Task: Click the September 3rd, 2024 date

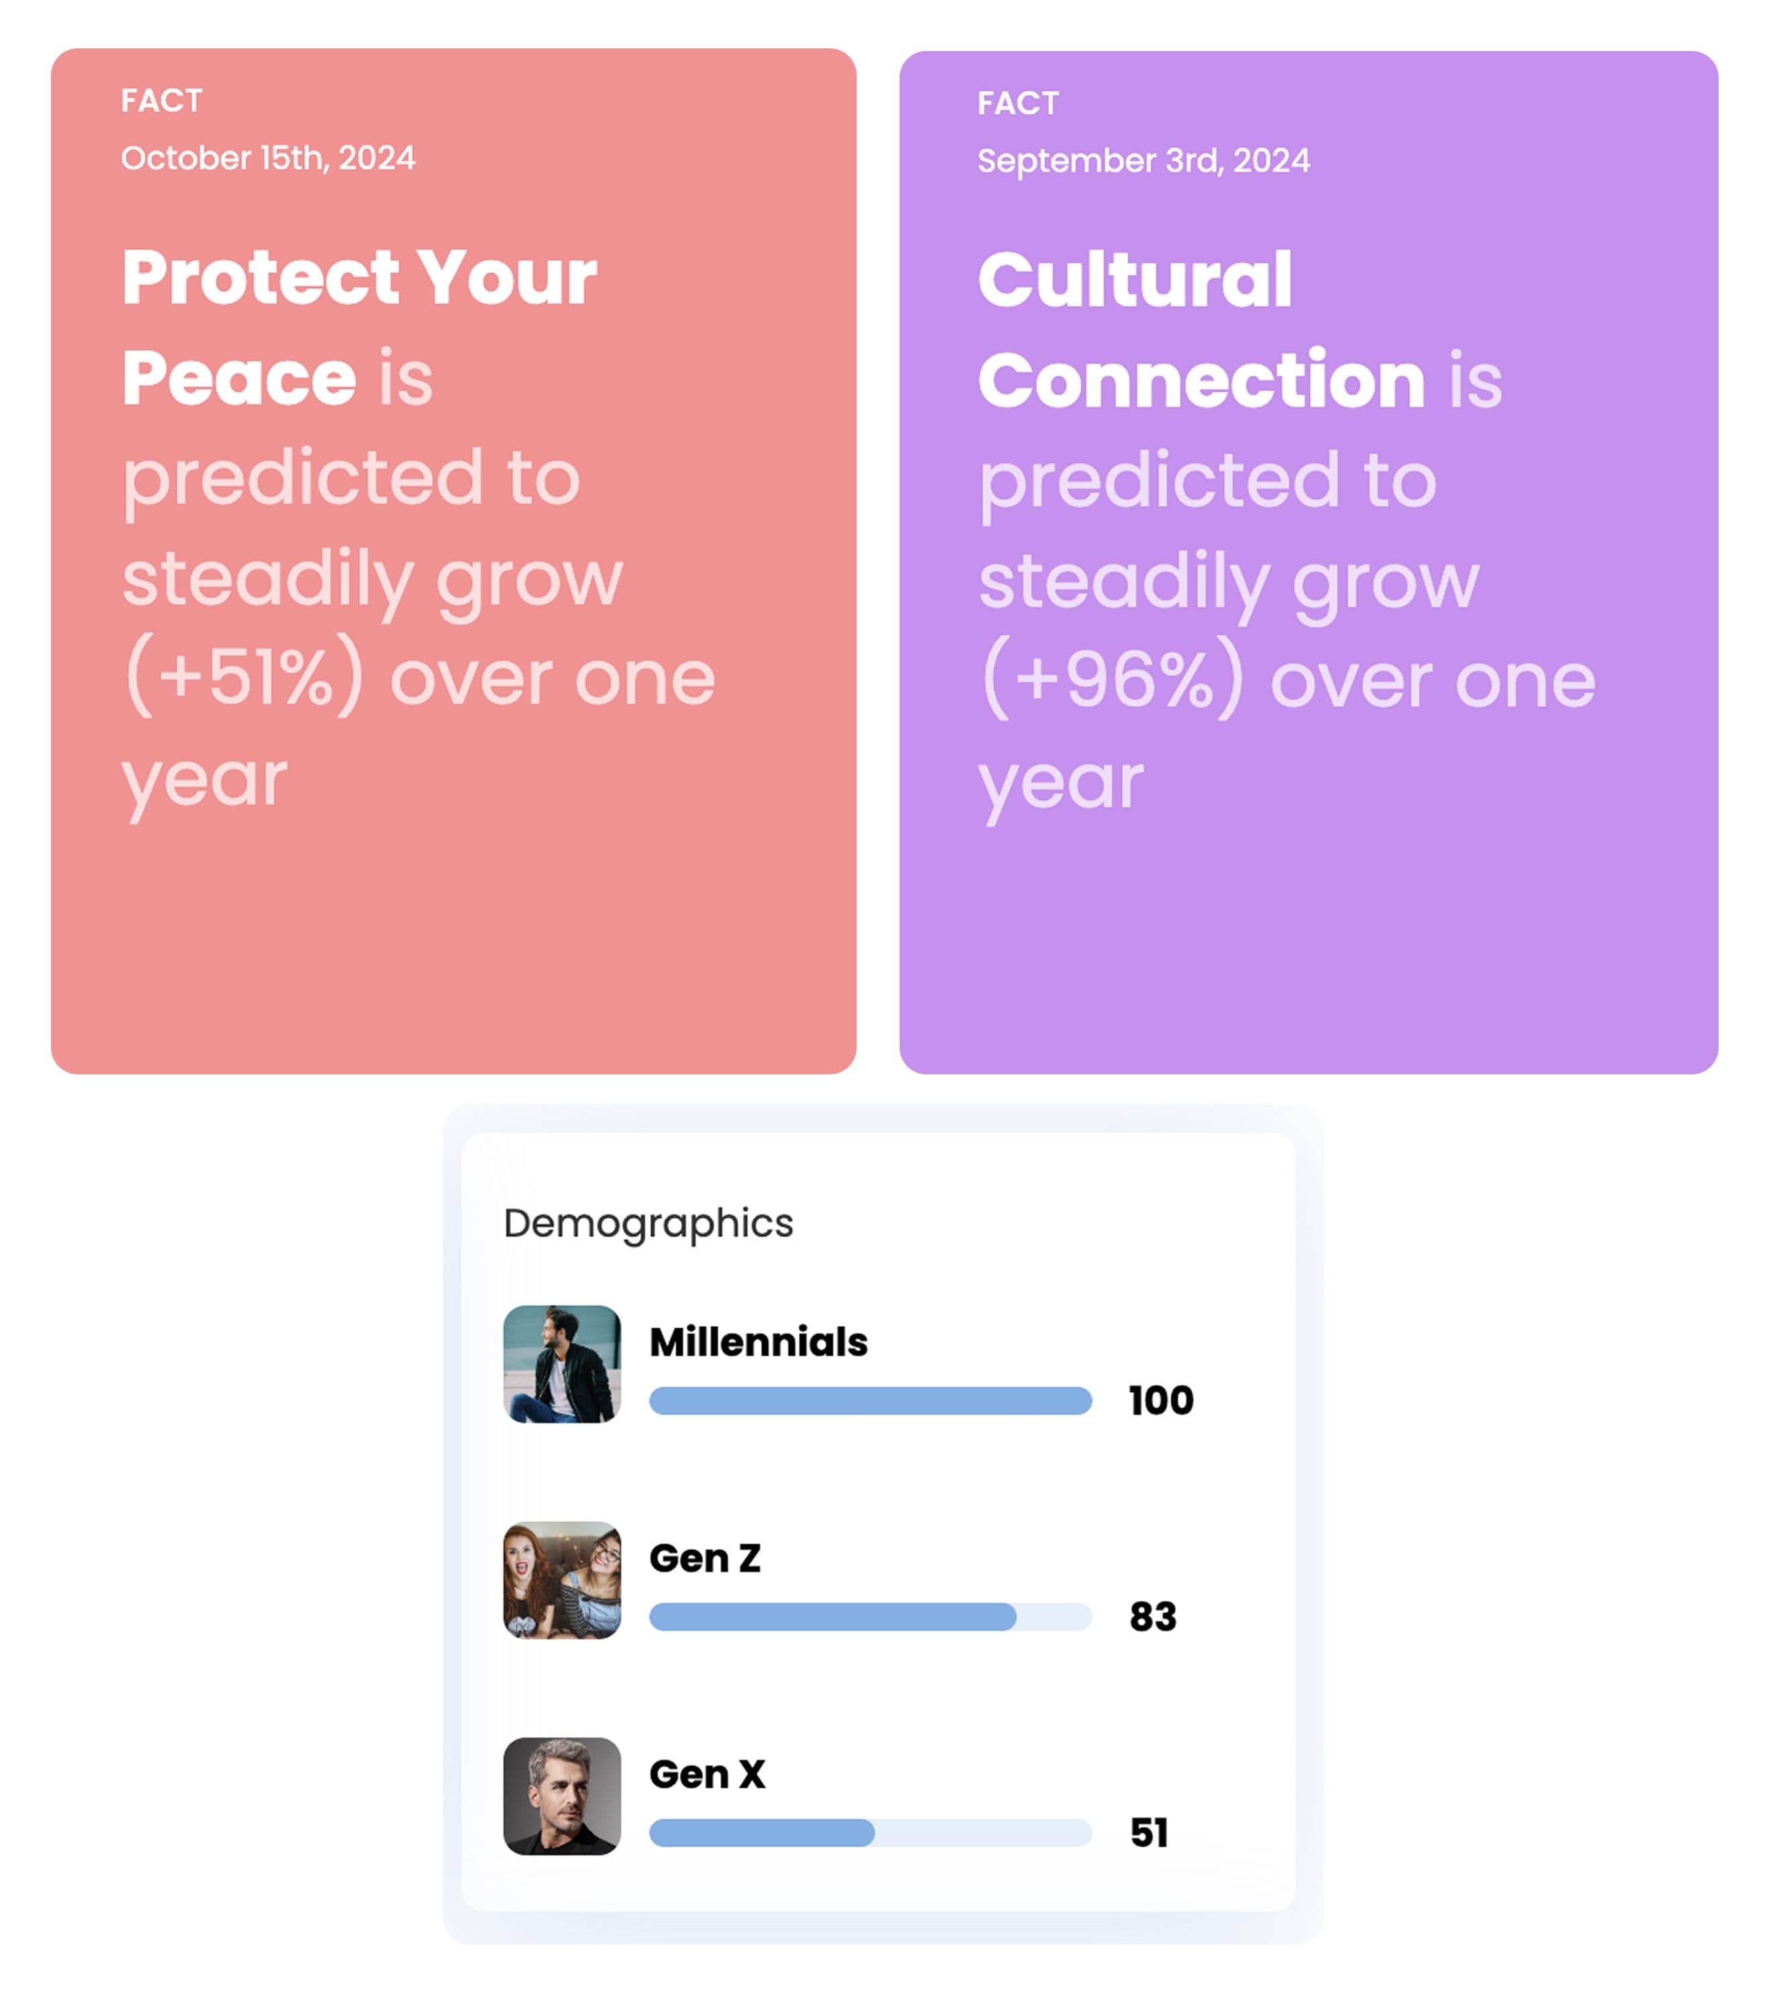Action: click(1143, 161)
